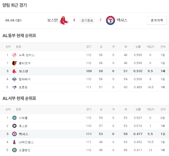Viewport: 169px width, 156px height.
Task: Open the LA에인절스 team link
Action: [x=26, y=142]
